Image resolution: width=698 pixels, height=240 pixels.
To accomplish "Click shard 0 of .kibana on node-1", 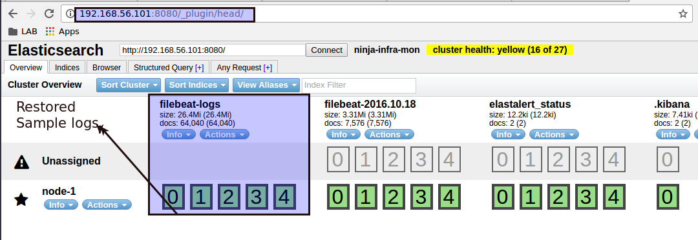I will pyautogui.click(x=667, y=197).
